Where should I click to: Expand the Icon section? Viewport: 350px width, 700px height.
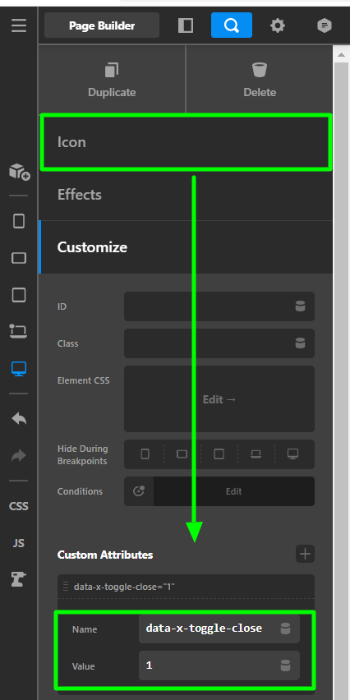186,142
